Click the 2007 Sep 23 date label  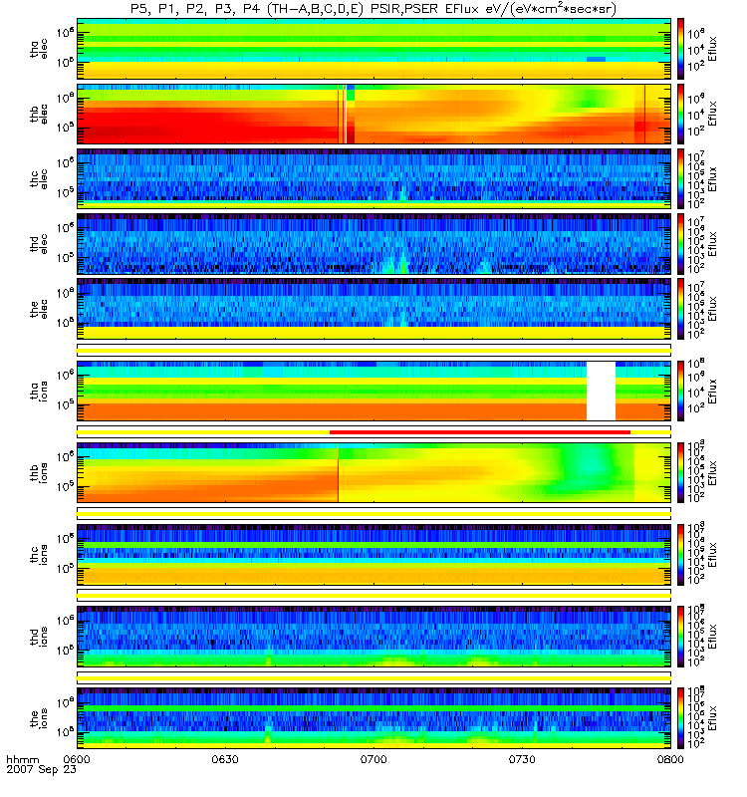tap(41, 769)
